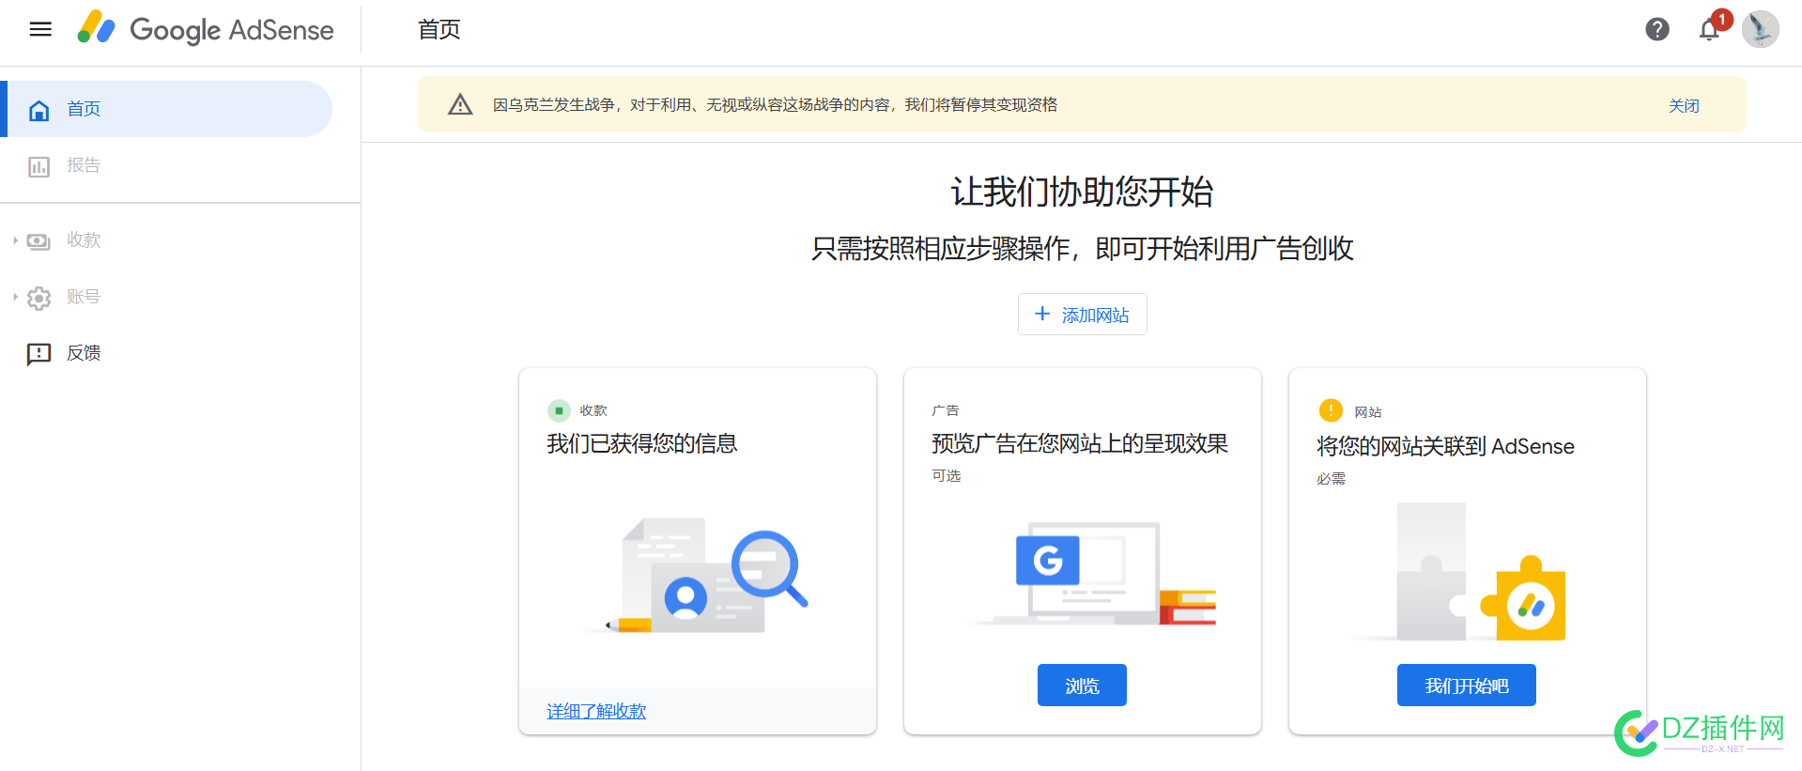Viewport: 1802px width, 771px height.
Task: Click the ad preview laptop illustration
Action: click(x=1095, y=573)
